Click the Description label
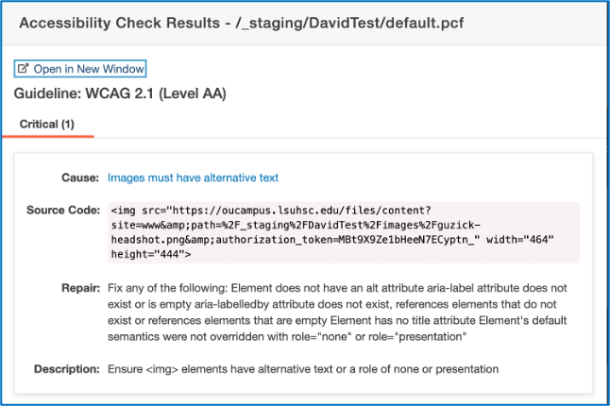The height and width of the screenshot is (406, 610). pyautogui.click(x=66, y=367)
